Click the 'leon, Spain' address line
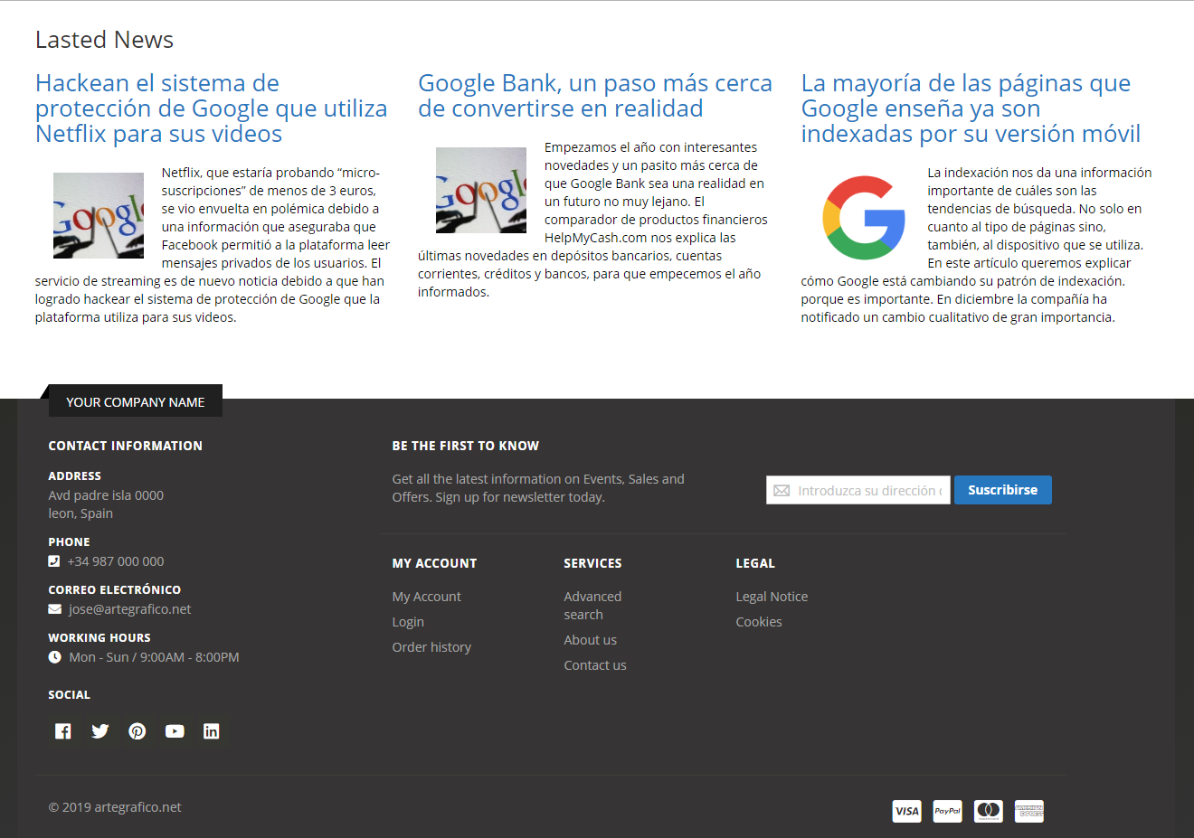 [81, 513]
